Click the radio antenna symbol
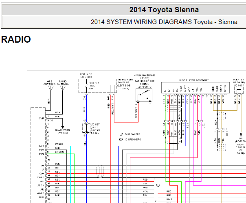Viewport: 246px width, 203px height. [x=63, y=88]
